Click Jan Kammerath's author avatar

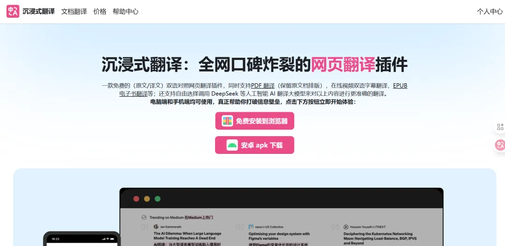[156, 227]
